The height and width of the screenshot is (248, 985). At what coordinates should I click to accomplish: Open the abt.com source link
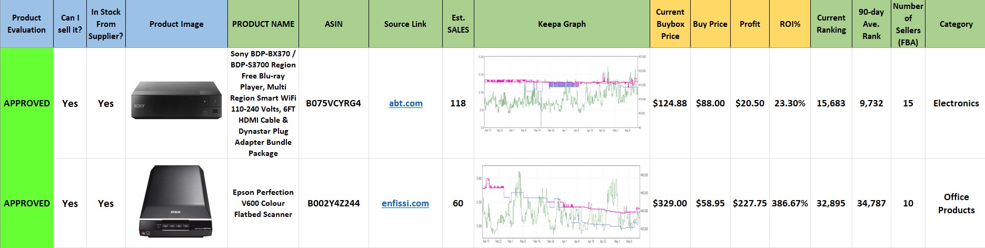pyautogui.click(x=405, y=103)
